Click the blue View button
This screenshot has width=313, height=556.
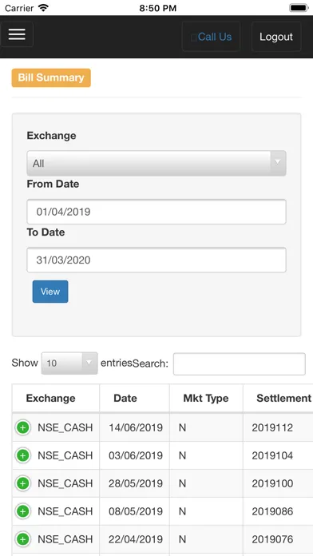click(x=50, y=292)
